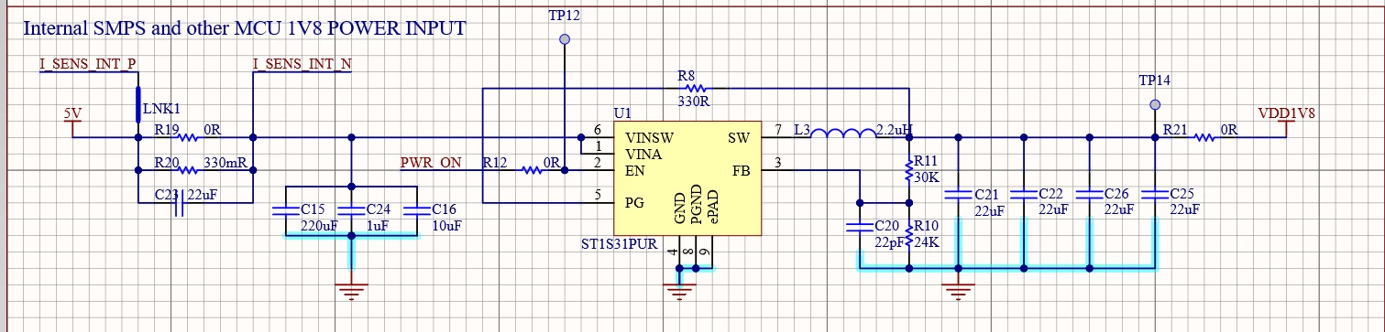Screen dimensions: 1385x332
Task: Select resistor R20 330mR symbol
Action: (187, 170)
